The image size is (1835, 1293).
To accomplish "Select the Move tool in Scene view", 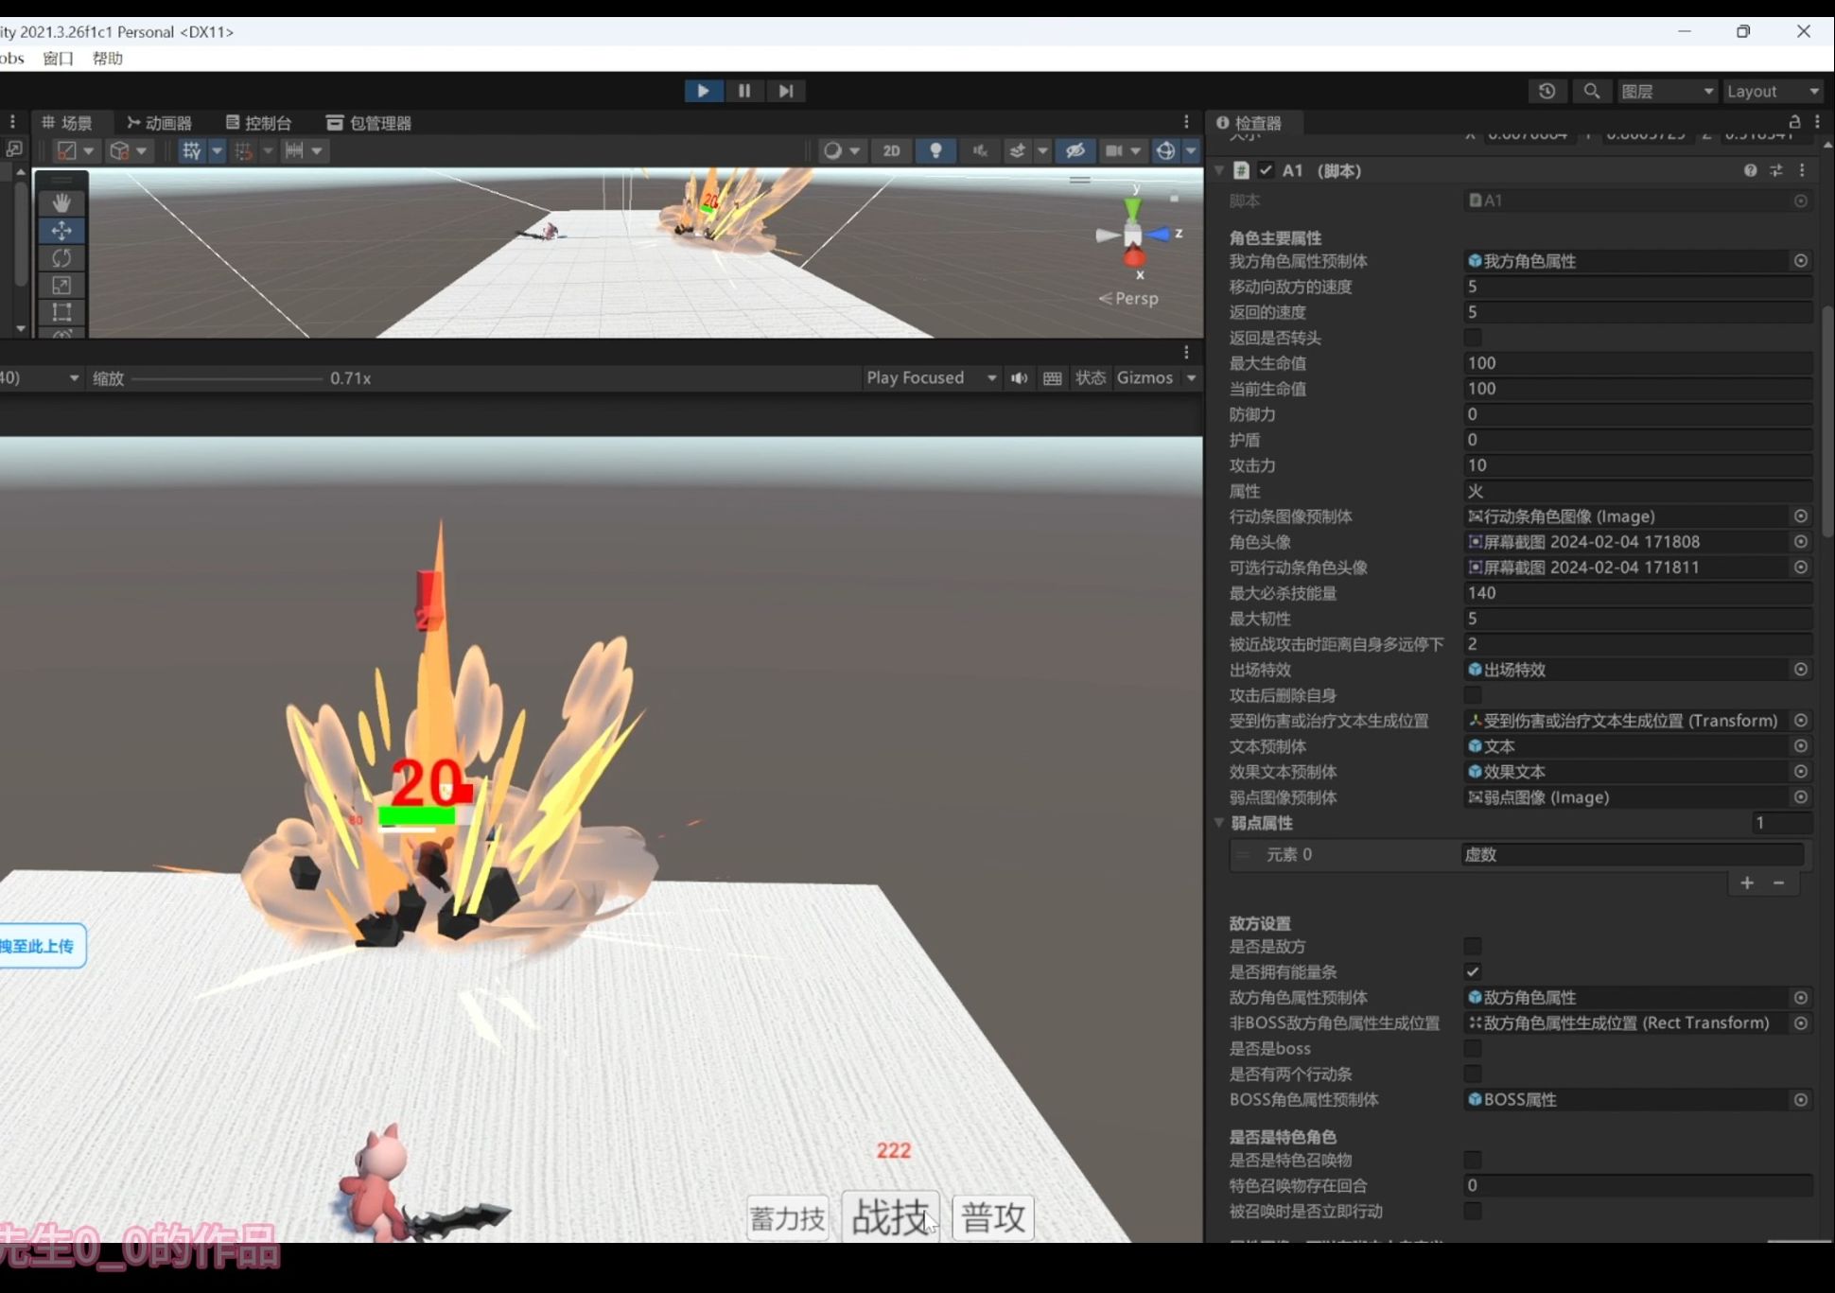I will 61,230.
